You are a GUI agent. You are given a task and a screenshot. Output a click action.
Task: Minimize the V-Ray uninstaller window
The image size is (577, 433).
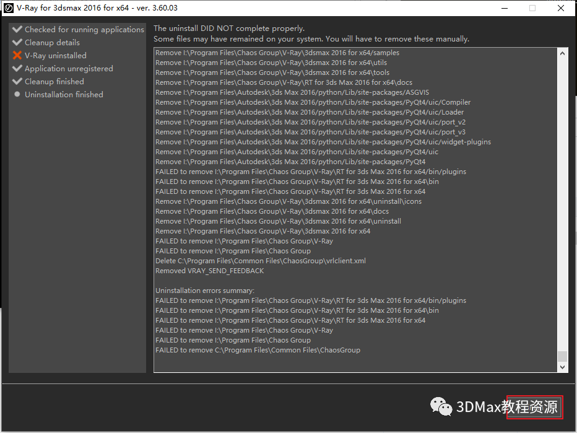point(505,8)
